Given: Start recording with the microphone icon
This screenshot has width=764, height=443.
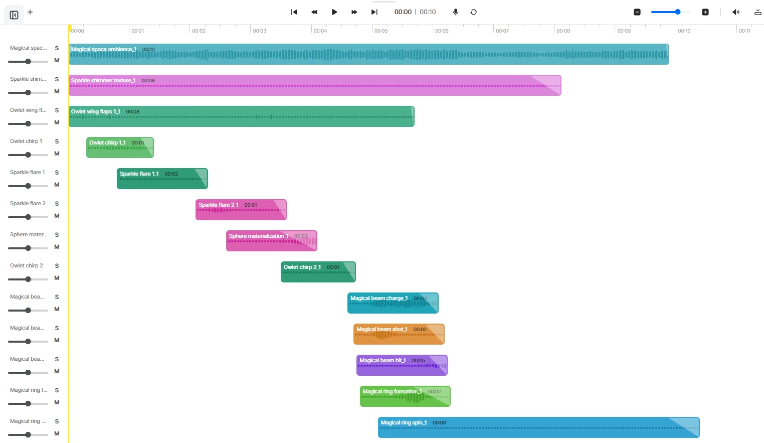Looking at the screenshot, I should [x=456, y=12].
